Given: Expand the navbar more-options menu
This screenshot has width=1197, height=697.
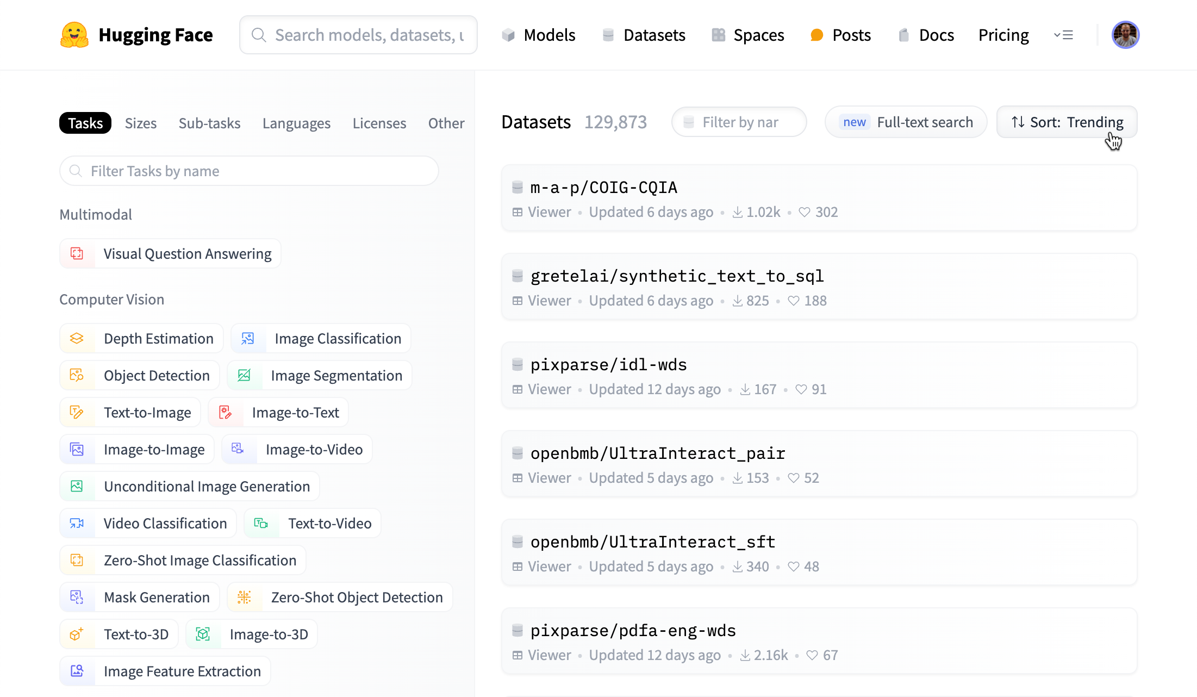Looking at the screenshot, I should tap(1063, 35).
